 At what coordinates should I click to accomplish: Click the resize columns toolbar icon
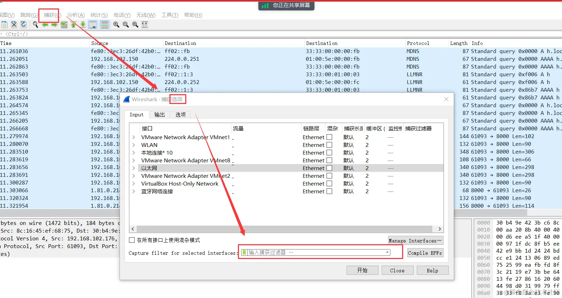145,25
